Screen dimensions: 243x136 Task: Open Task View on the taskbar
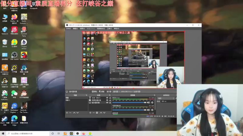coord(59,133)
